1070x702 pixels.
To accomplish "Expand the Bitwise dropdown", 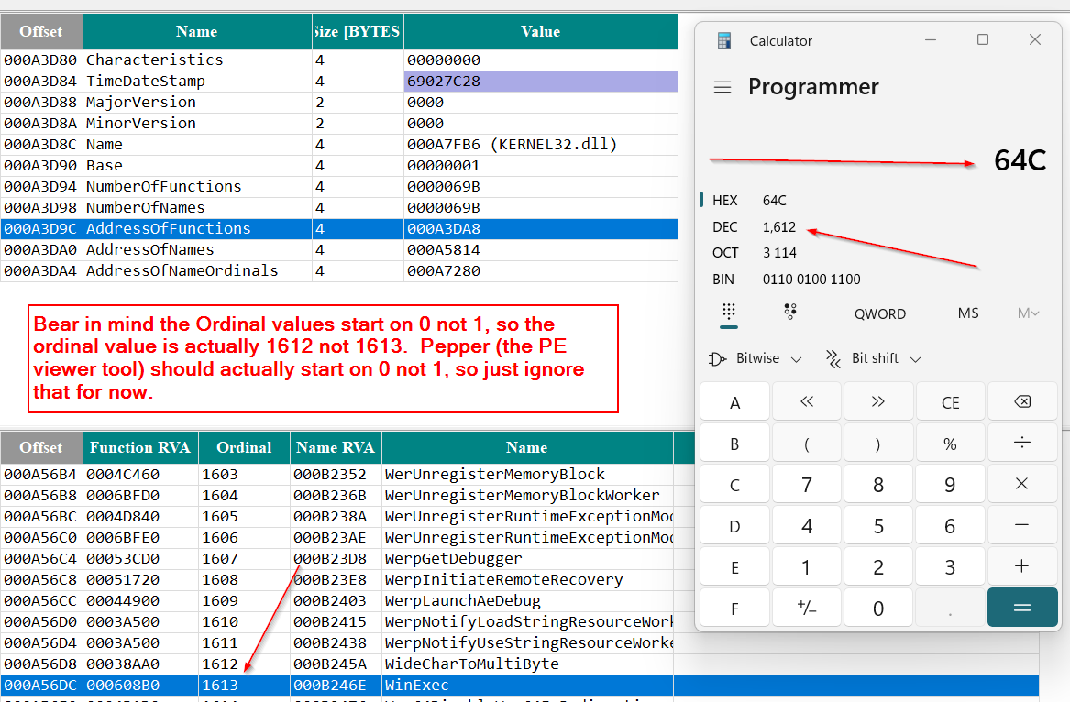I will click(756, 358).
